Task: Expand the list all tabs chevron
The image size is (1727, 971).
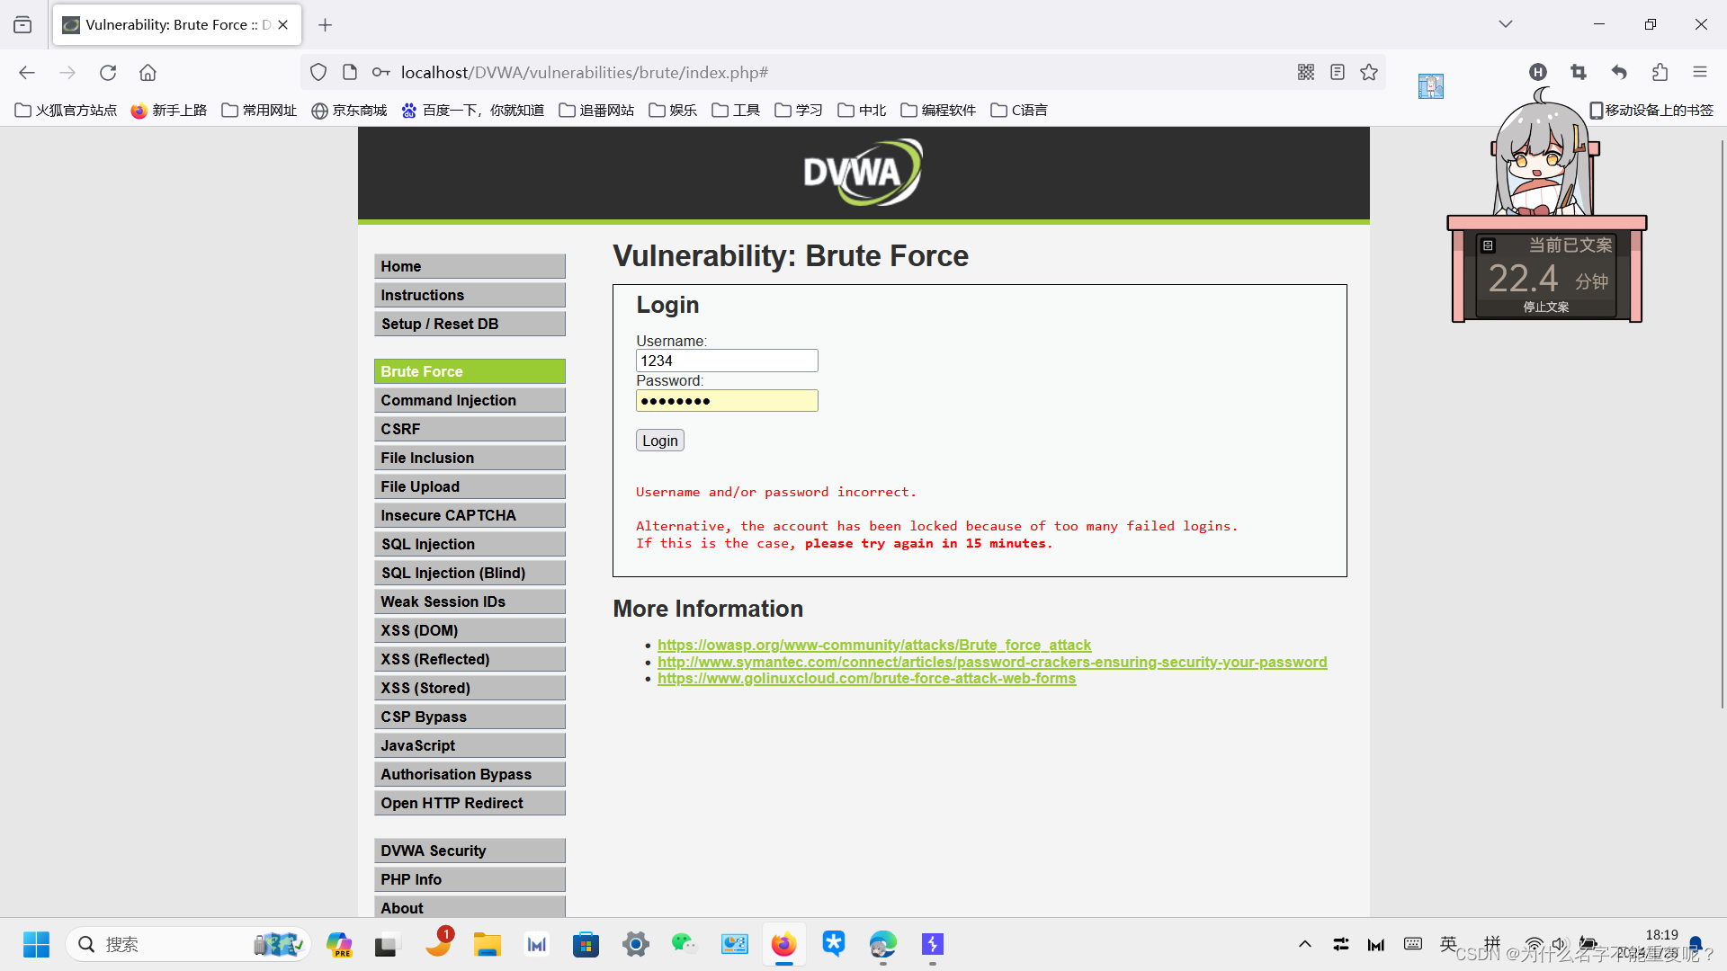Action: click(1505, 24)
